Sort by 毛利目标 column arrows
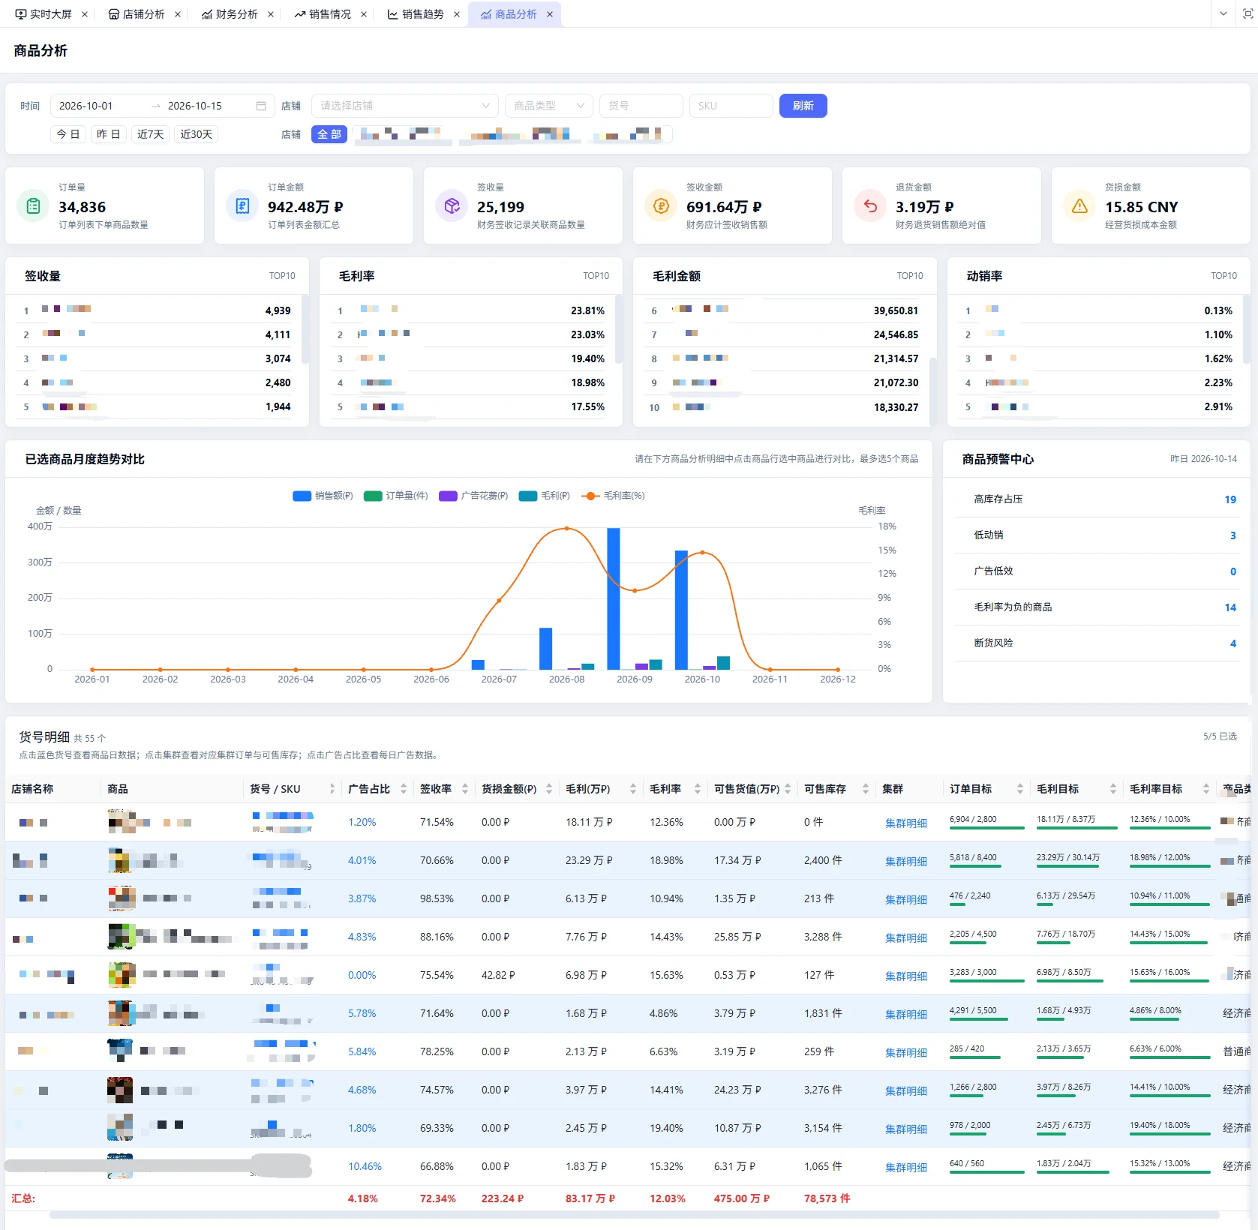 pos(1113,789)
